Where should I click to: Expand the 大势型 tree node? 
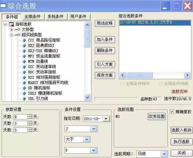click(11, 30)
